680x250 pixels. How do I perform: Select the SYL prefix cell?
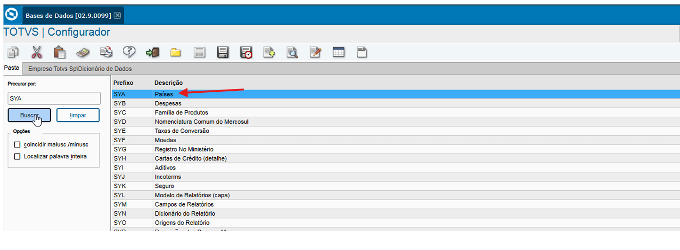point(132,195)
